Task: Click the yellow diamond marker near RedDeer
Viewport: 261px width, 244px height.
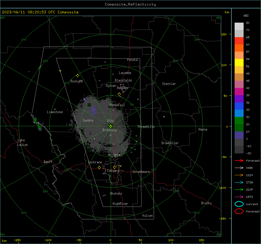Action: click(x=119, y=94)
